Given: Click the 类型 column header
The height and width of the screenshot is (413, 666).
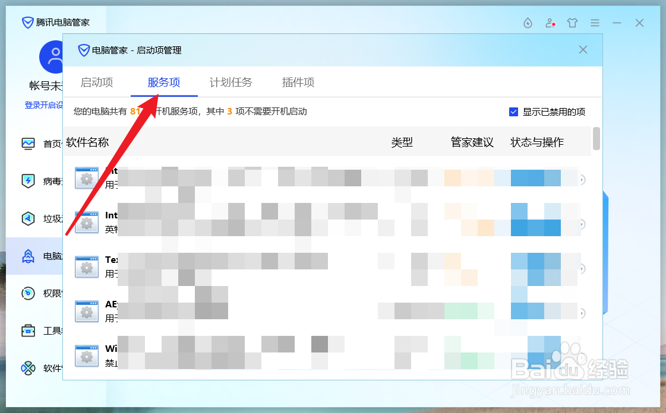Looking at the screenshot, I should pyautogui.click(x=402, y=142).
